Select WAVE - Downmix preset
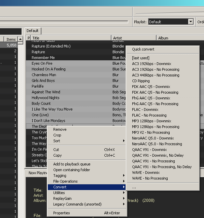204x218 pixels. pyautogui.click(x=146, y=173)
